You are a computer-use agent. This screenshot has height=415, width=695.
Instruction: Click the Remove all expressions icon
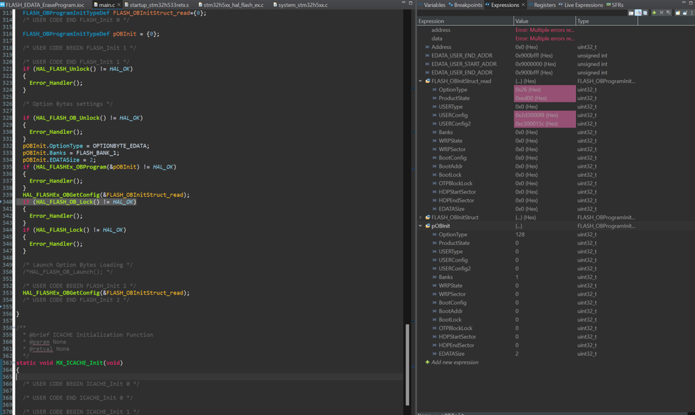click(x=669, y=13)
